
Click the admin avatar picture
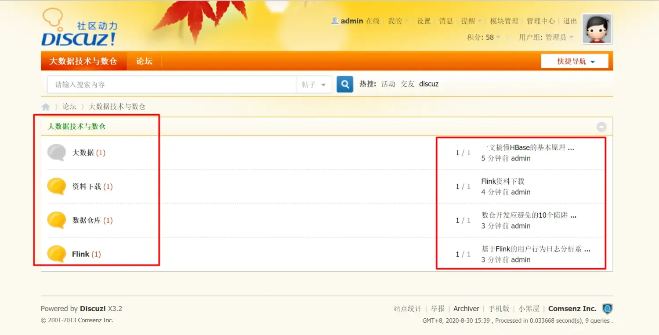[x=597, y=29]
